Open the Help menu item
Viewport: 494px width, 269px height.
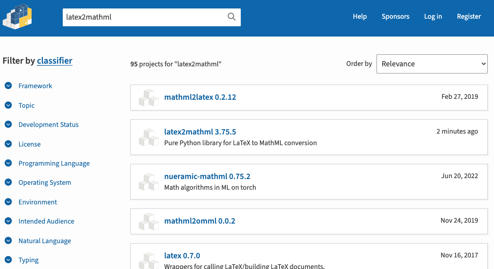(360, 16)
